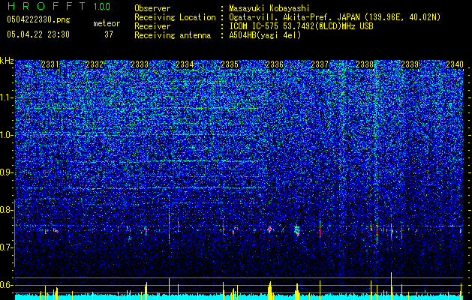Click the tall red meteor echo under the 2337 marker
This screenshot has height=300, width=472.
[320, 230]
